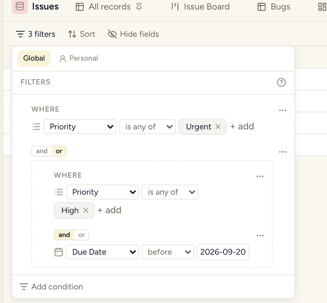The image size is (327, 303).
Task: Open the nested 'is any of' operator dropdown
Action: click(170, 192)
